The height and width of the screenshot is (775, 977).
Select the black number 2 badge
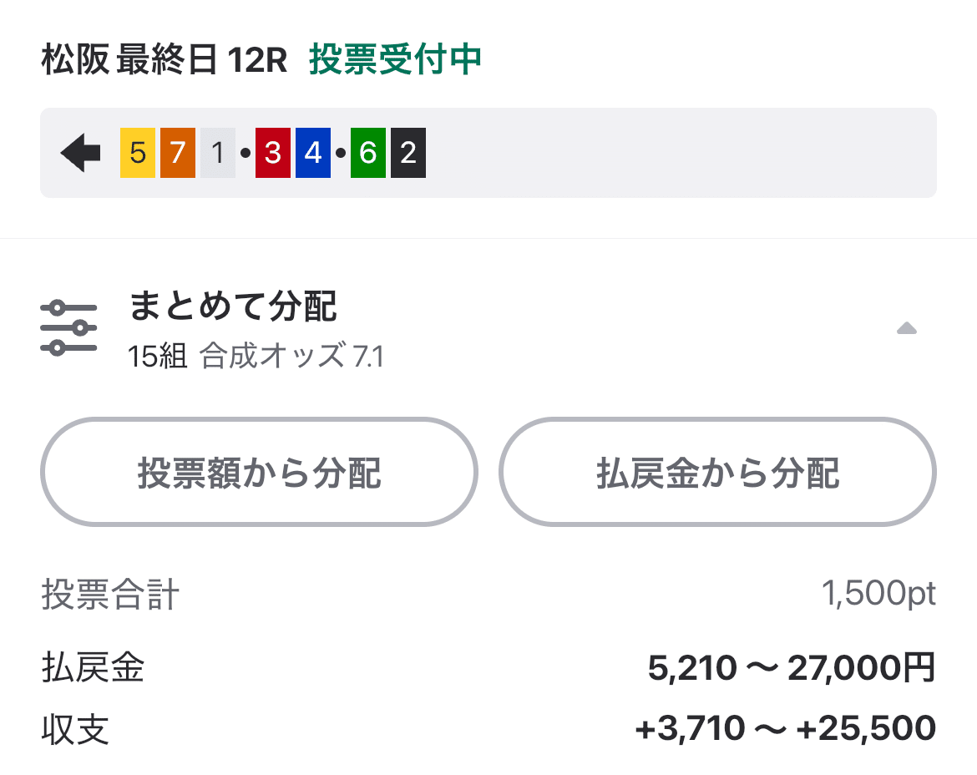point(407,152)
